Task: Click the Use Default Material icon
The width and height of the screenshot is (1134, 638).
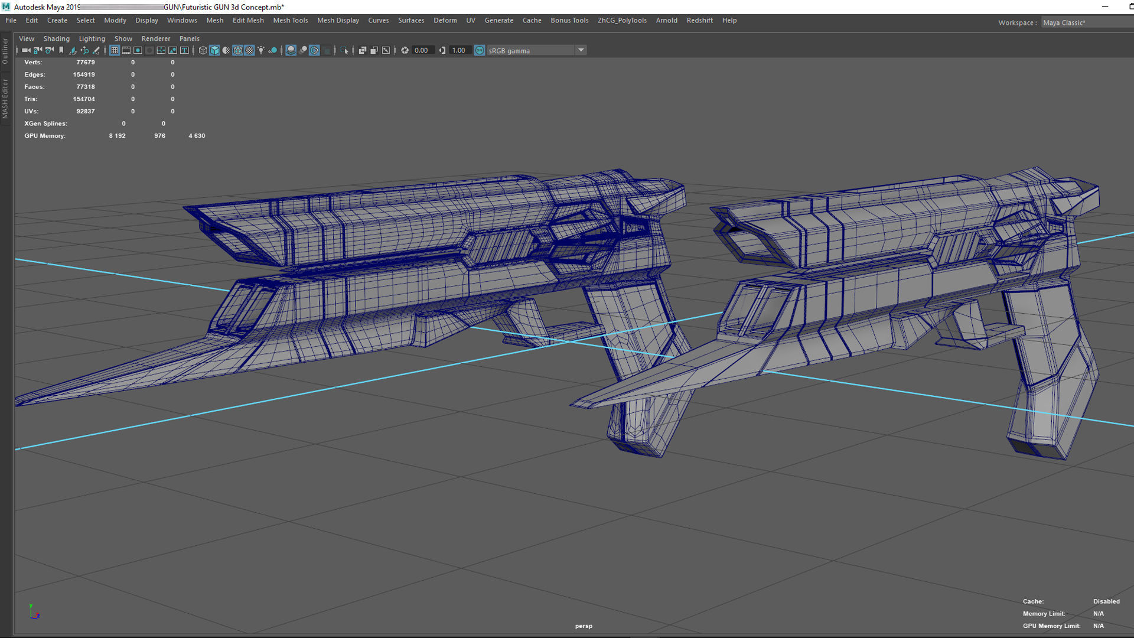Action: (x=226, y=50)
